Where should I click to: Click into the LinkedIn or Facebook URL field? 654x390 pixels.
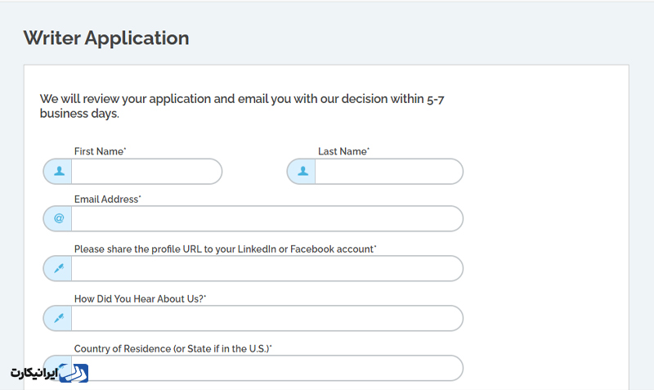coord(267,268)
